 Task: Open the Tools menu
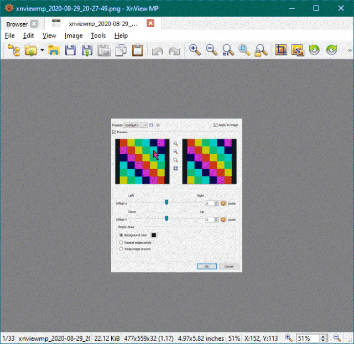98,35
